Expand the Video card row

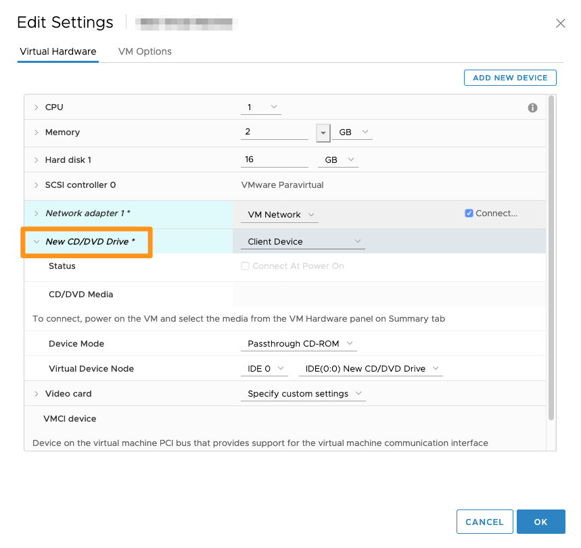37,394
